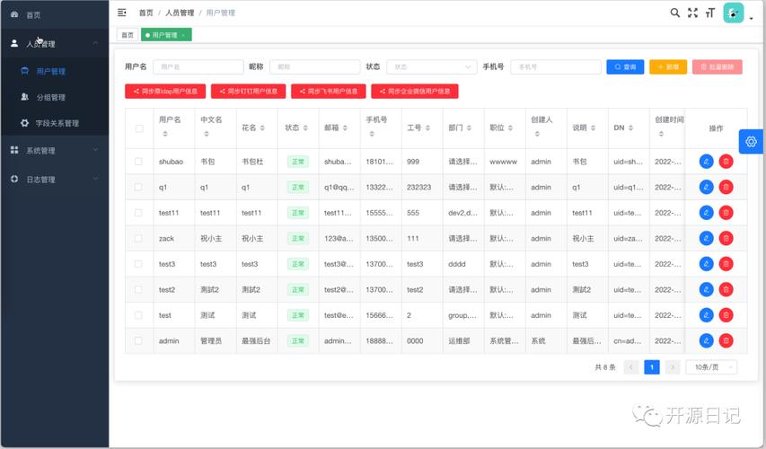Click 同步企业微信用户信息 button
The height and width of the screenshot is (449, 766).
pos(415,92)
